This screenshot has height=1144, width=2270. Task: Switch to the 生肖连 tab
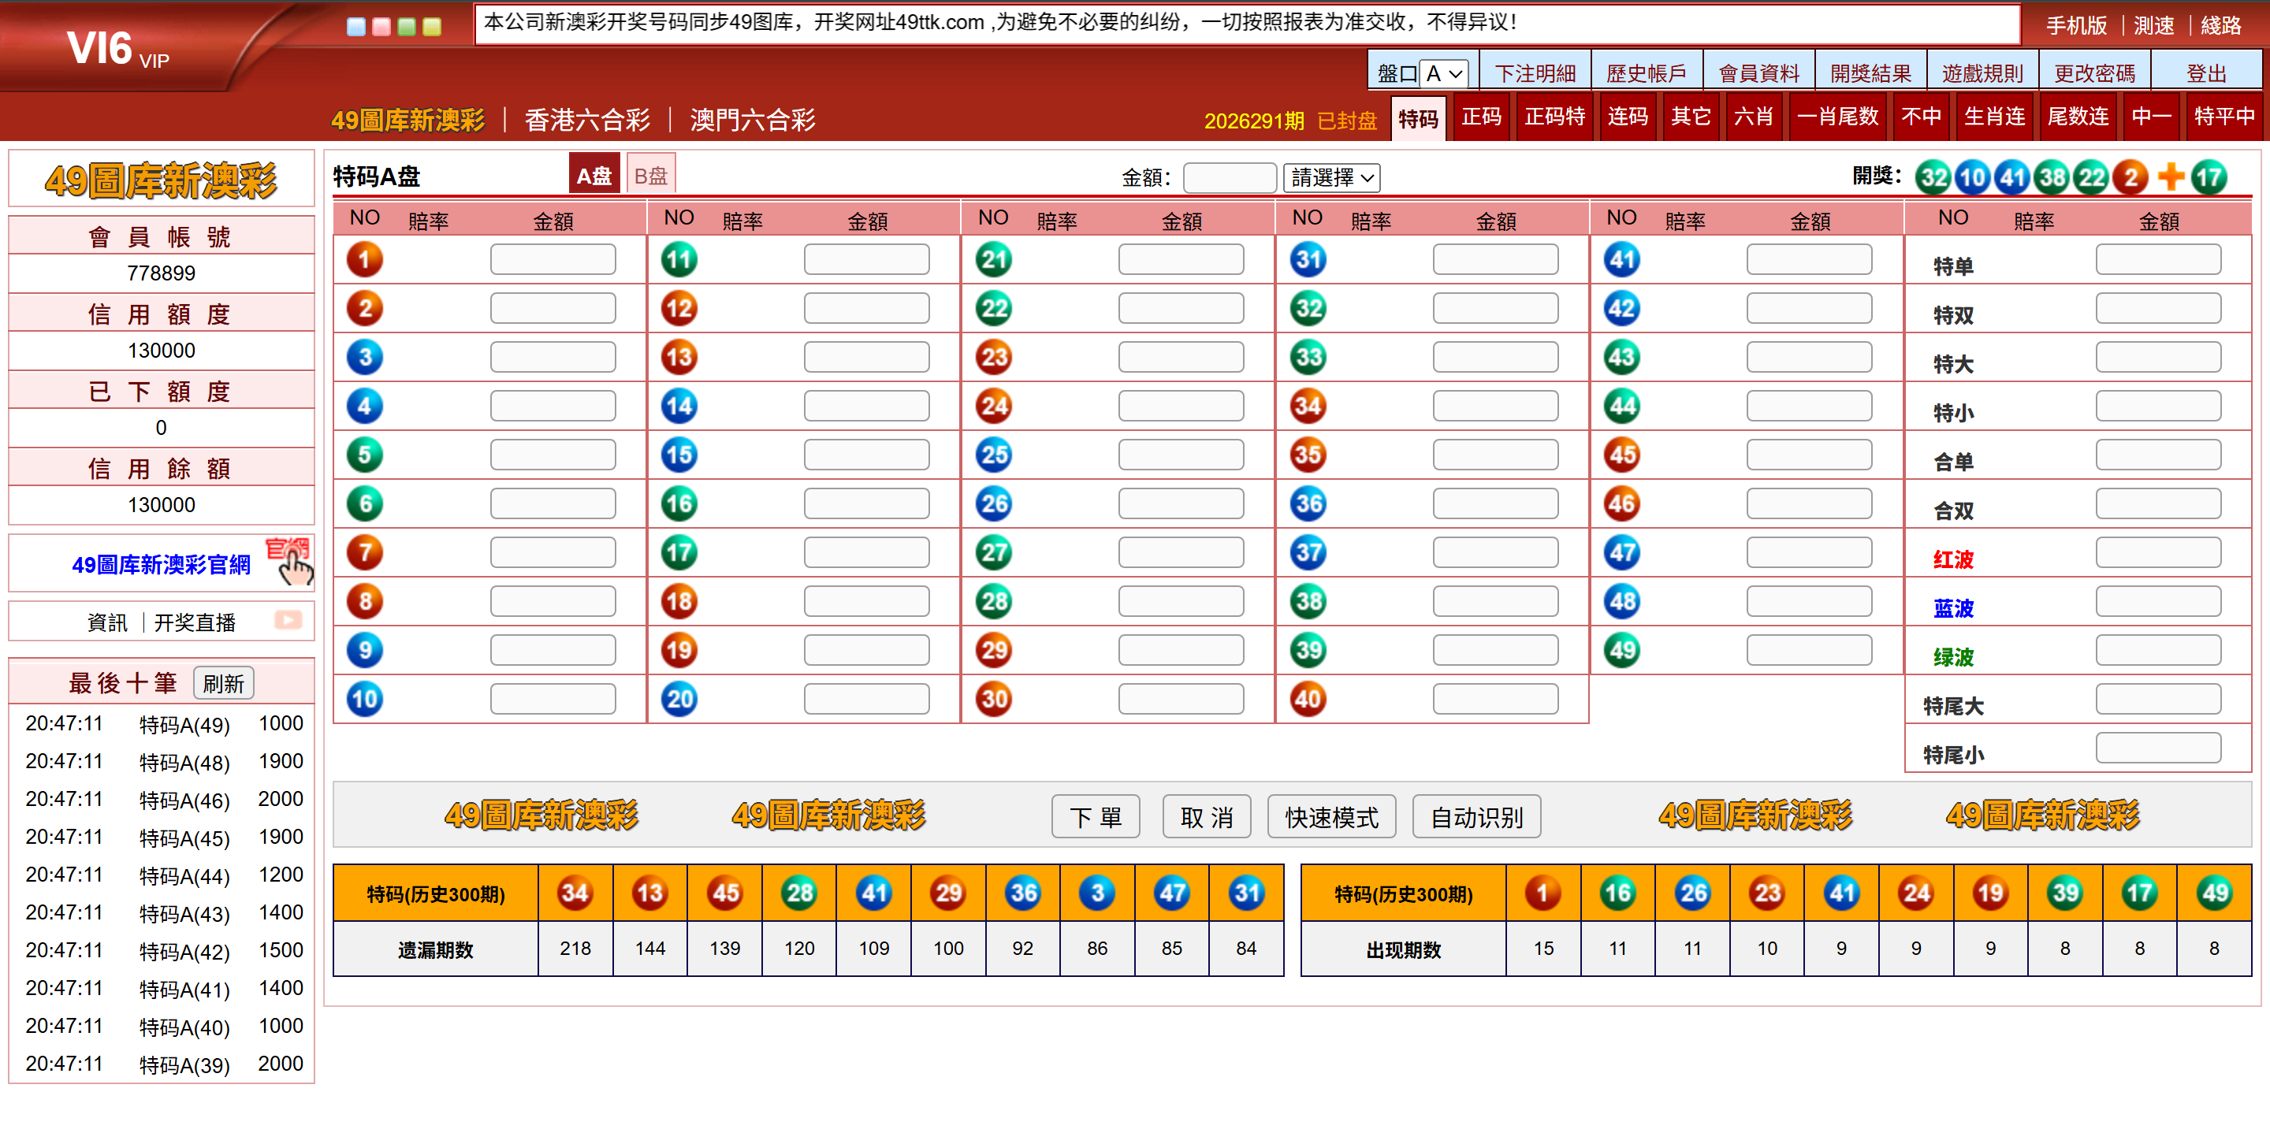pyautogui.click(x=1994, y=117)
